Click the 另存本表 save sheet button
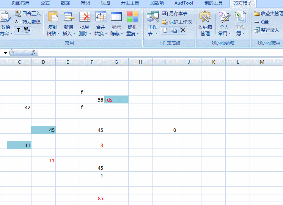The height and width of the screenshot is (205, 283). tap(175, 14)
